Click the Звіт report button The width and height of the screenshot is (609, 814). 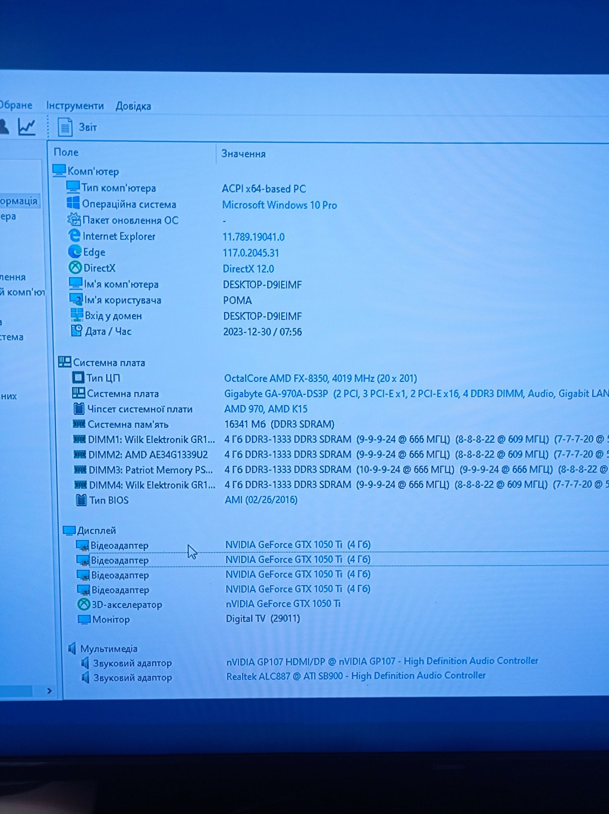[88, 127]
